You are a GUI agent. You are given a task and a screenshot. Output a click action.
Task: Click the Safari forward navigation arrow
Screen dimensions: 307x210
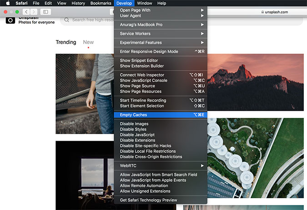click(x=33, y=11)
